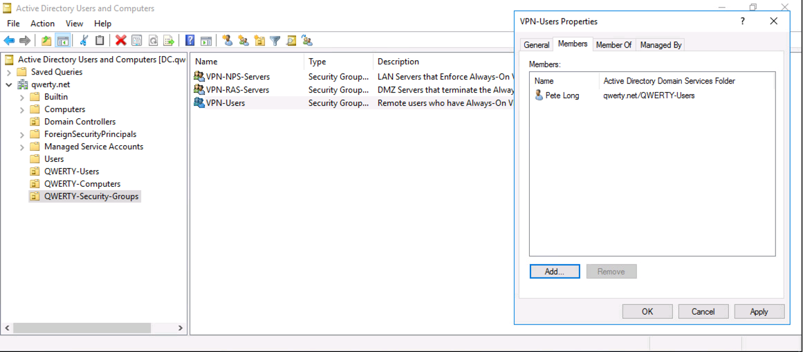Select QWERTY-Computers in the tree
This screenshot has width=803, height=352.
pyautogui.click(x=82, y=183)
